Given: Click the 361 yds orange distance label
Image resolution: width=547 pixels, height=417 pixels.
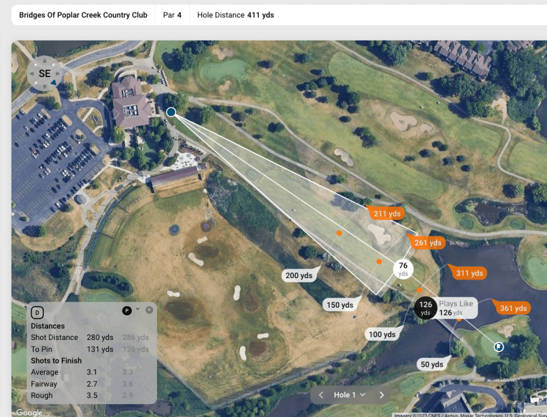Looking at the screenshot, I should (x=513, y=308).
